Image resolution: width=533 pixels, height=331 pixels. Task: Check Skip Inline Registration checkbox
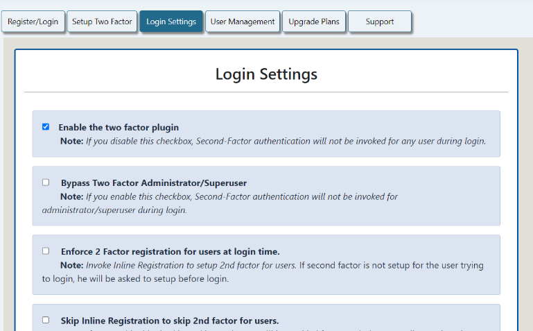pyautogui.click(x=46, y=320)
